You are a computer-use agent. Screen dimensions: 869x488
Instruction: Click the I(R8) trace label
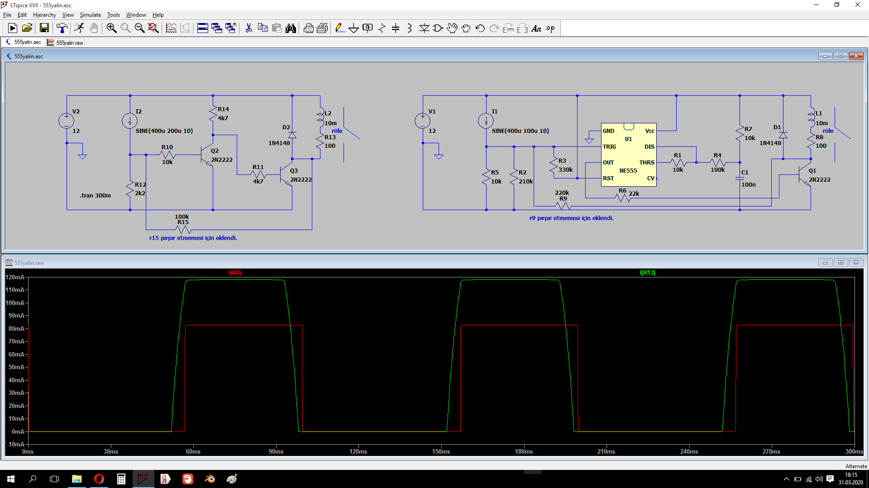(x=234, y=273)
